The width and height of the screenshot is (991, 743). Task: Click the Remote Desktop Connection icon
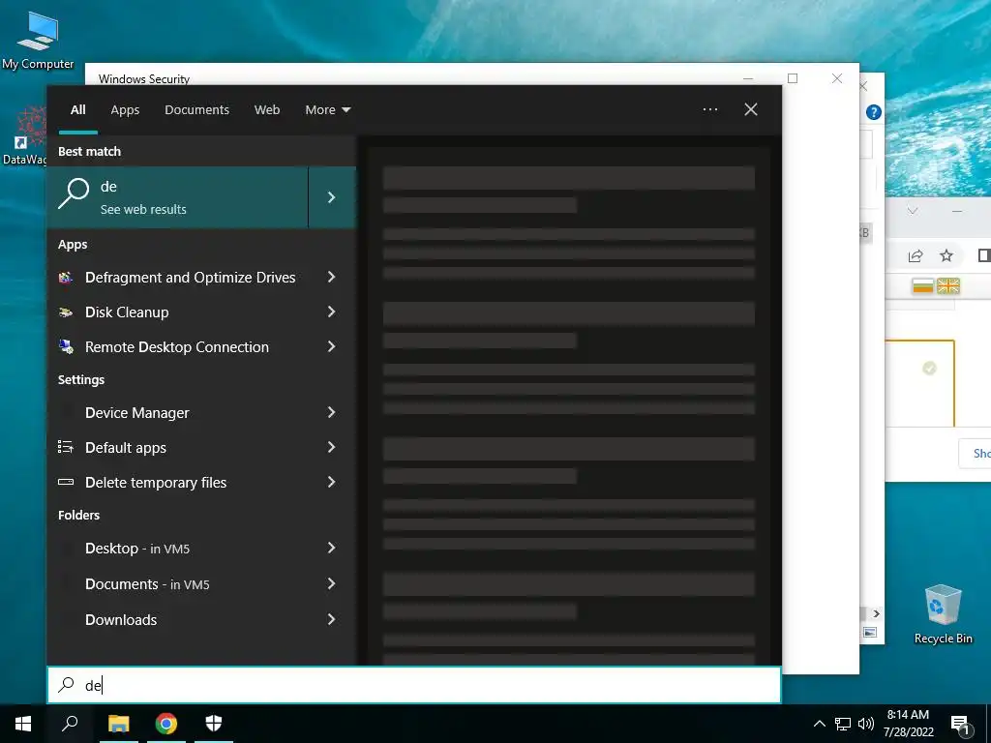66,346
